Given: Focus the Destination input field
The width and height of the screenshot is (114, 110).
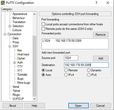Looking at the screenshot, I should 86,65.
